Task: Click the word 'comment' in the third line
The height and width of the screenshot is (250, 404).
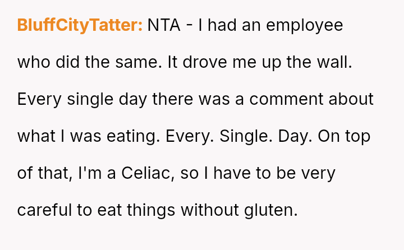Action: 284,99
